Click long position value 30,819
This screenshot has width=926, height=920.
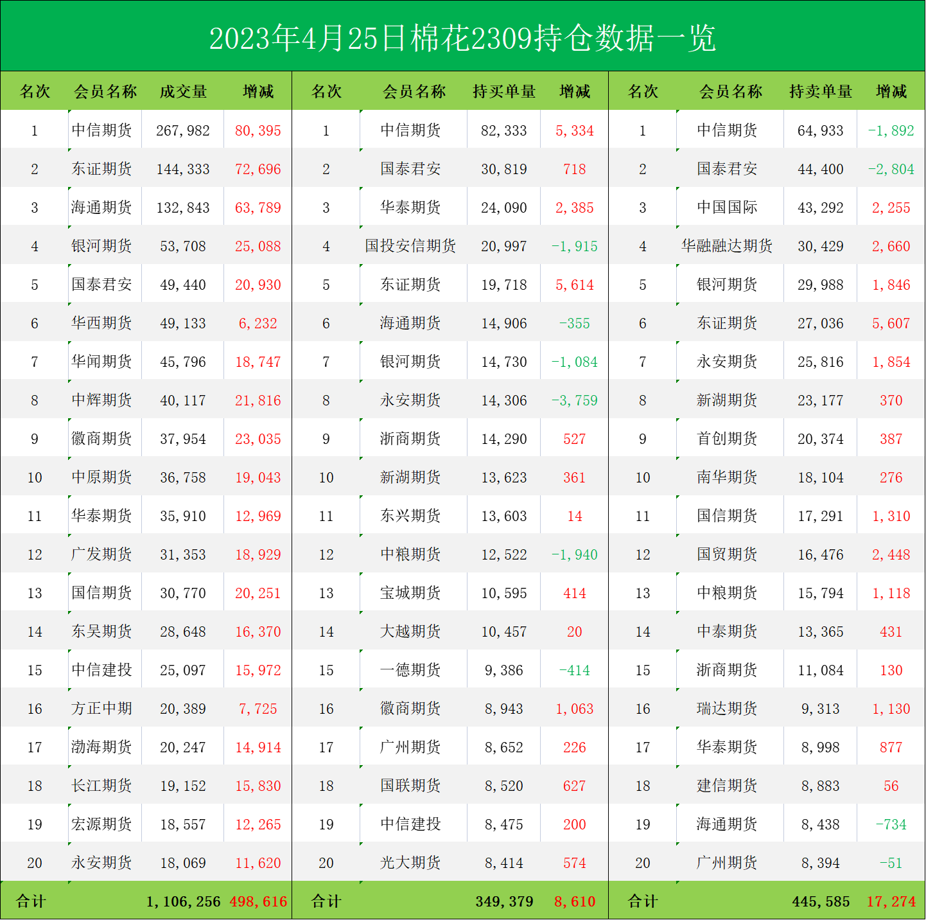click(504, 169)
